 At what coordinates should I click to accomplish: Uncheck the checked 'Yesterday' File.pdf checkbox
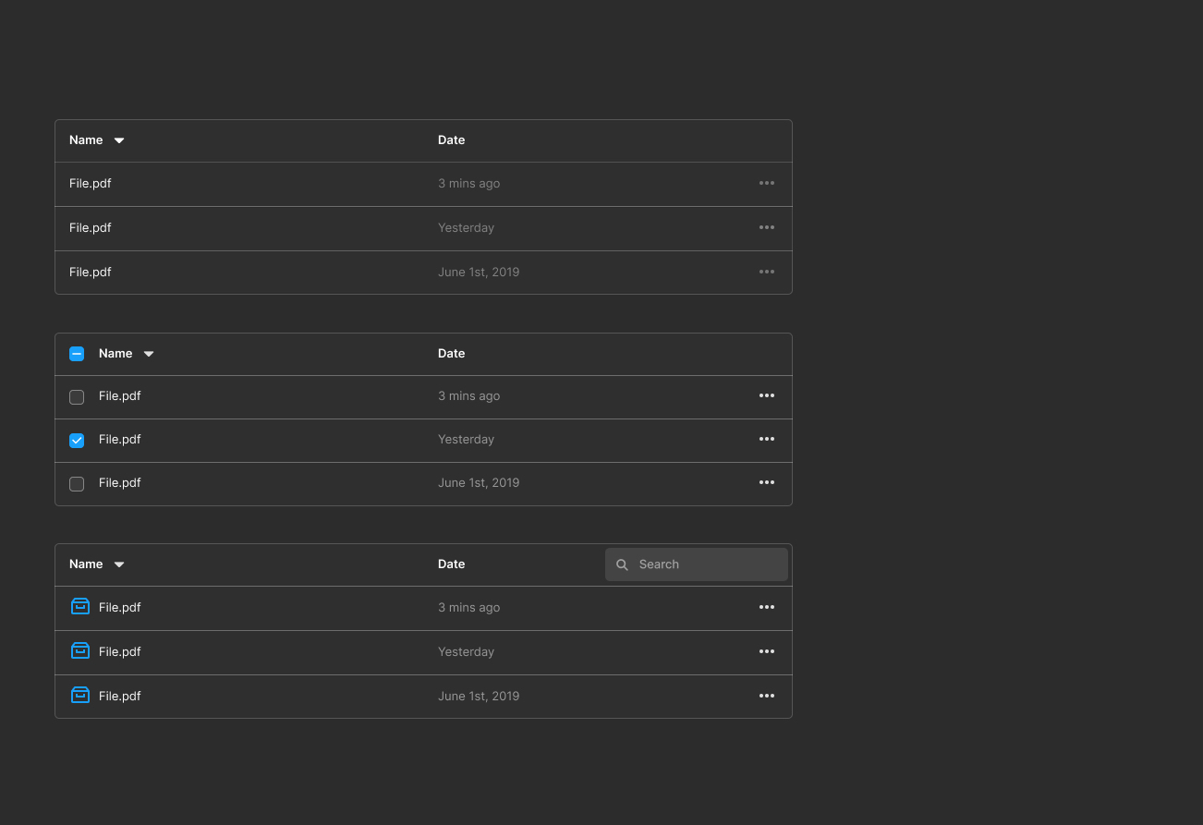77,441
